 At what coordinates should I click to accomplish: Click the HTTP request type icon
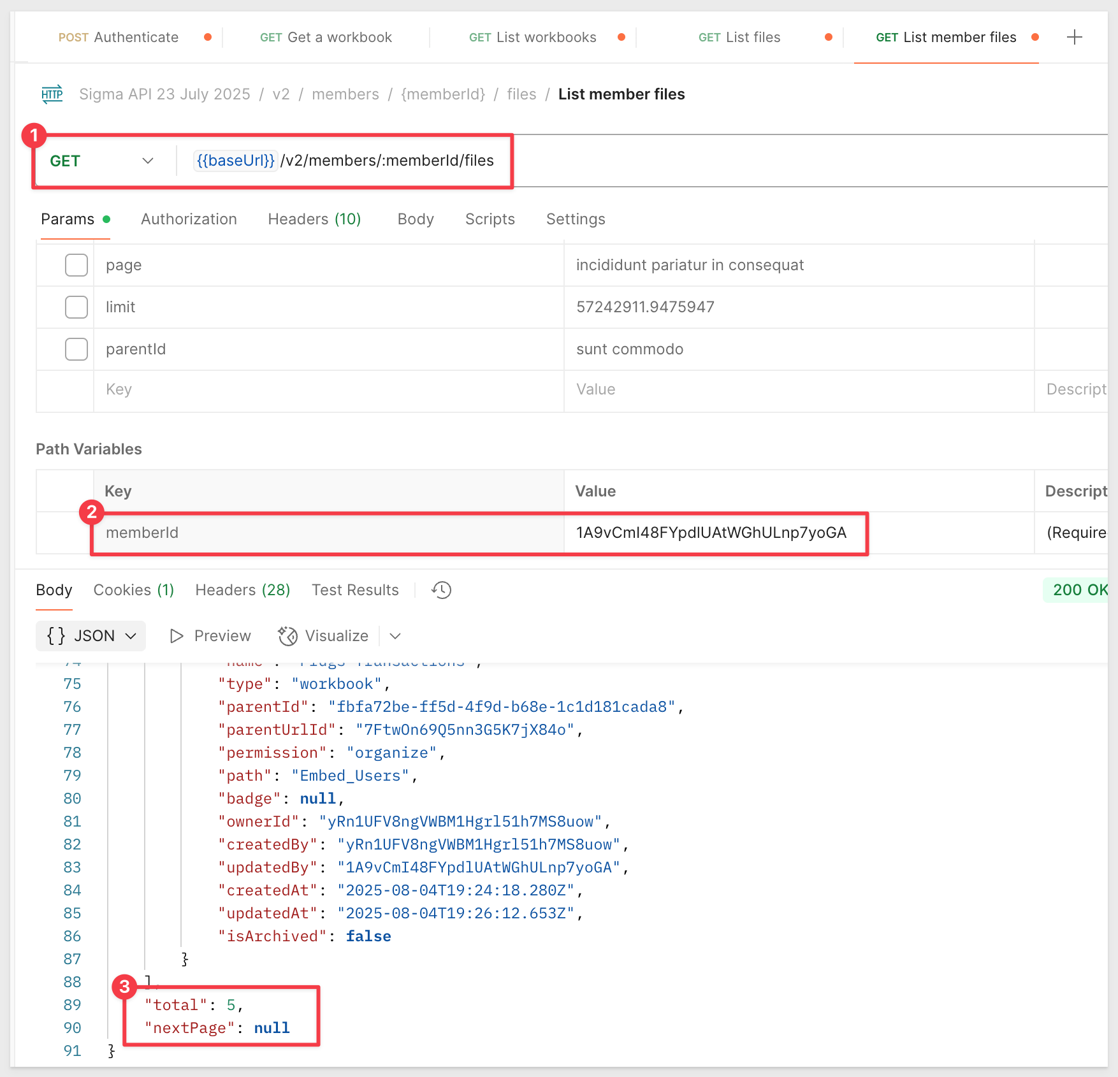point(52,94)
